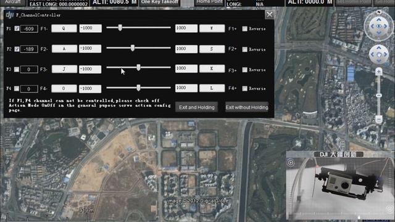Toggle the F2 channel checkbox
The image size is (395, 222).
pyautogui.click(x=17, y=49)
